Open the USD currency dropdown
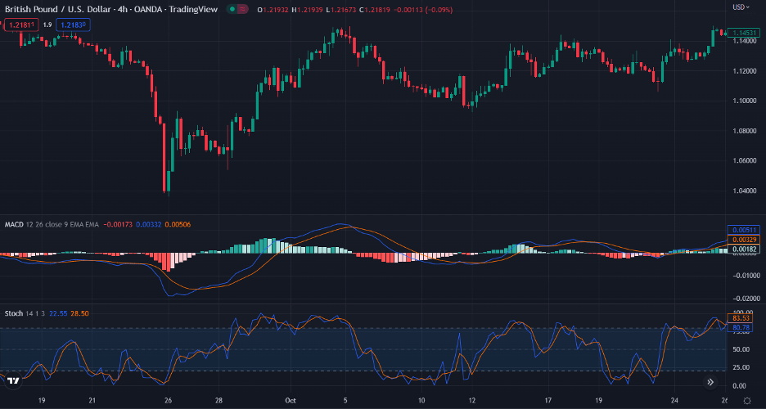Viewport: 766px width, 409px height. pos(740,7)
